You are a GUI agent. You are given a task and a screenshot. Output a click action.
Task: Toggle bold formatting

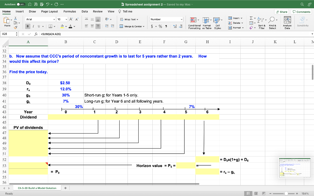(28, 27)
